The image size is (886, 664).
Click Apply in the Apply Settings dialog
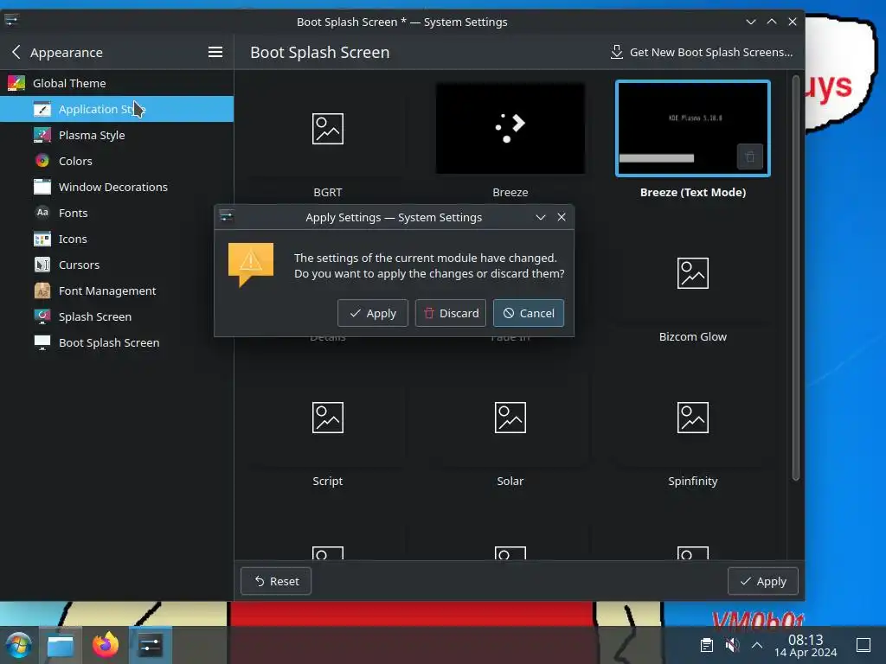tap(372, 313)
